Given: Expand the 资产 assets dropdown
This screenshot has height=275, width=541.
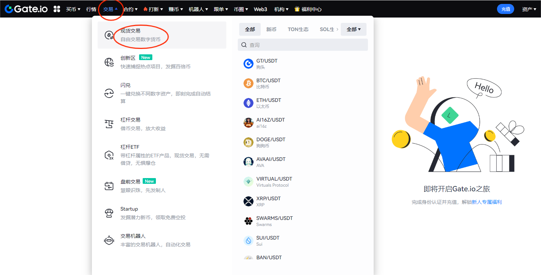Looking at the screenshot, I should 529,9.
